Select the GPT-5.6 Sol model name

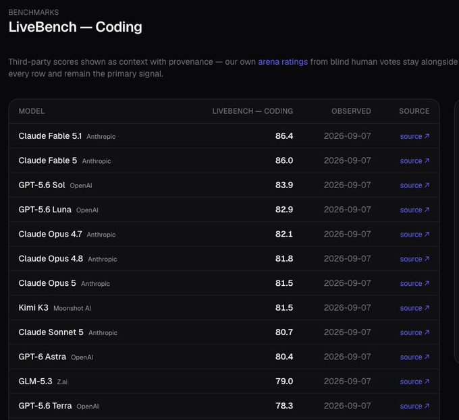point(42,185)
